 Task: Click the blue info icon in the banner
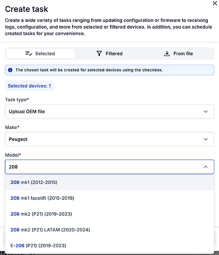tap(10, 70)
